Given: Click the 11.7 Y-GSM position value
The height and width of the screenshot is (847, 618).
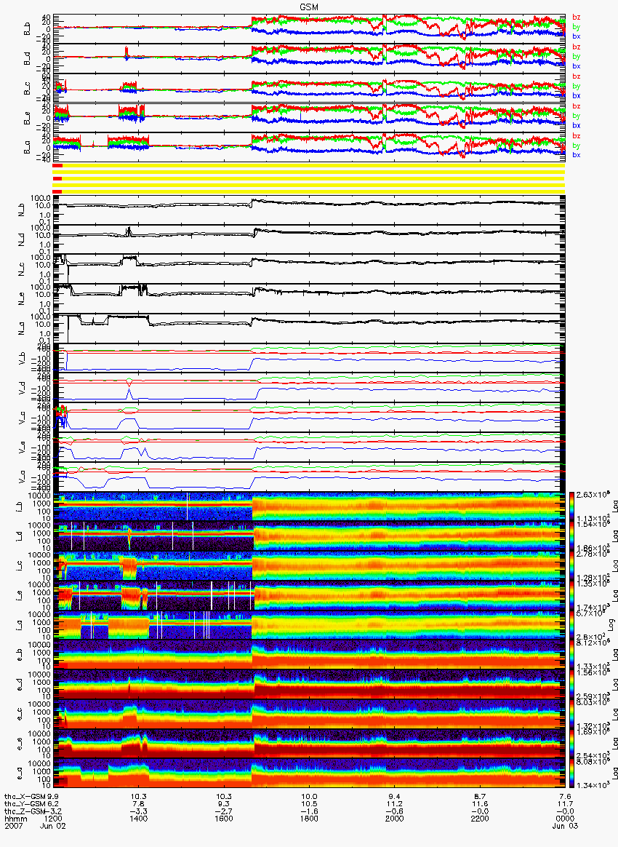Looking at the screenshot, I should click(565, 804).
